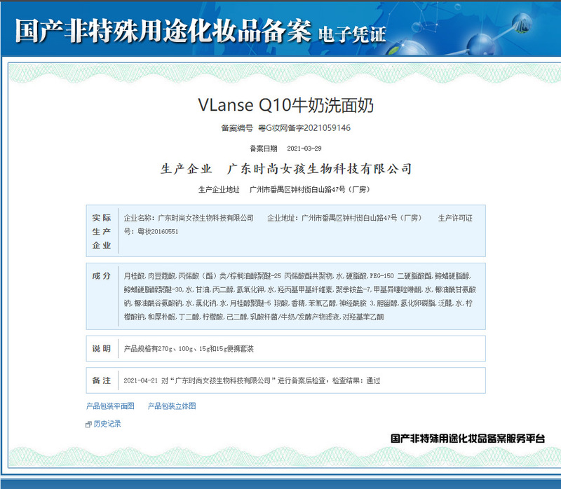Open the 产品包装平面图 link
The width and height of the screenshot is (561, 489).
(110, 406)
